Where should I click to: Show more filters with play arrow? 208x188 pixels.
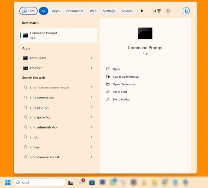click(x=142, y=11)
